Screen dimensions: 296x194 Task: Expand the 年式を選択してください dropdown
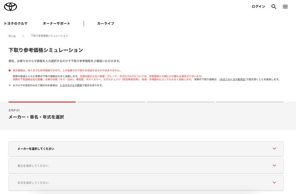(146, 182)
